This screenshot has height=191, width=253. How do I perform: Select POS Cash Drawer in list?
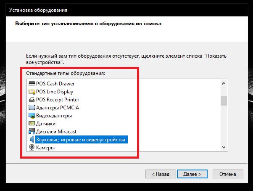55,84
